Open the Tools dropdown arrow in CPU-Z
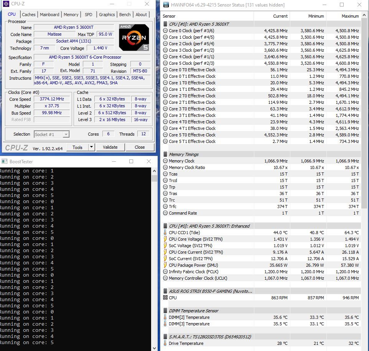Image resolution: width=369 pixels, height=351 pixels. (91, 148)
